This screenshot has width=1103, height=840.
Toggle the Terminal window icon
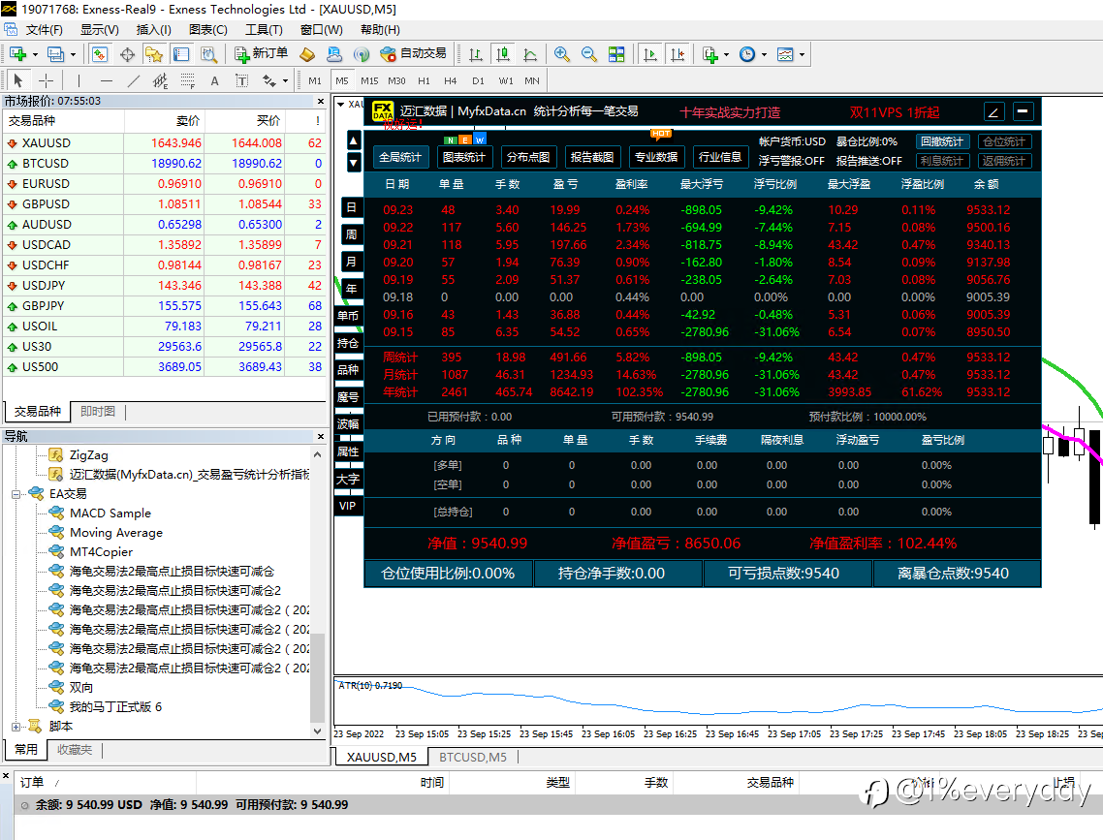coord(181,54)
